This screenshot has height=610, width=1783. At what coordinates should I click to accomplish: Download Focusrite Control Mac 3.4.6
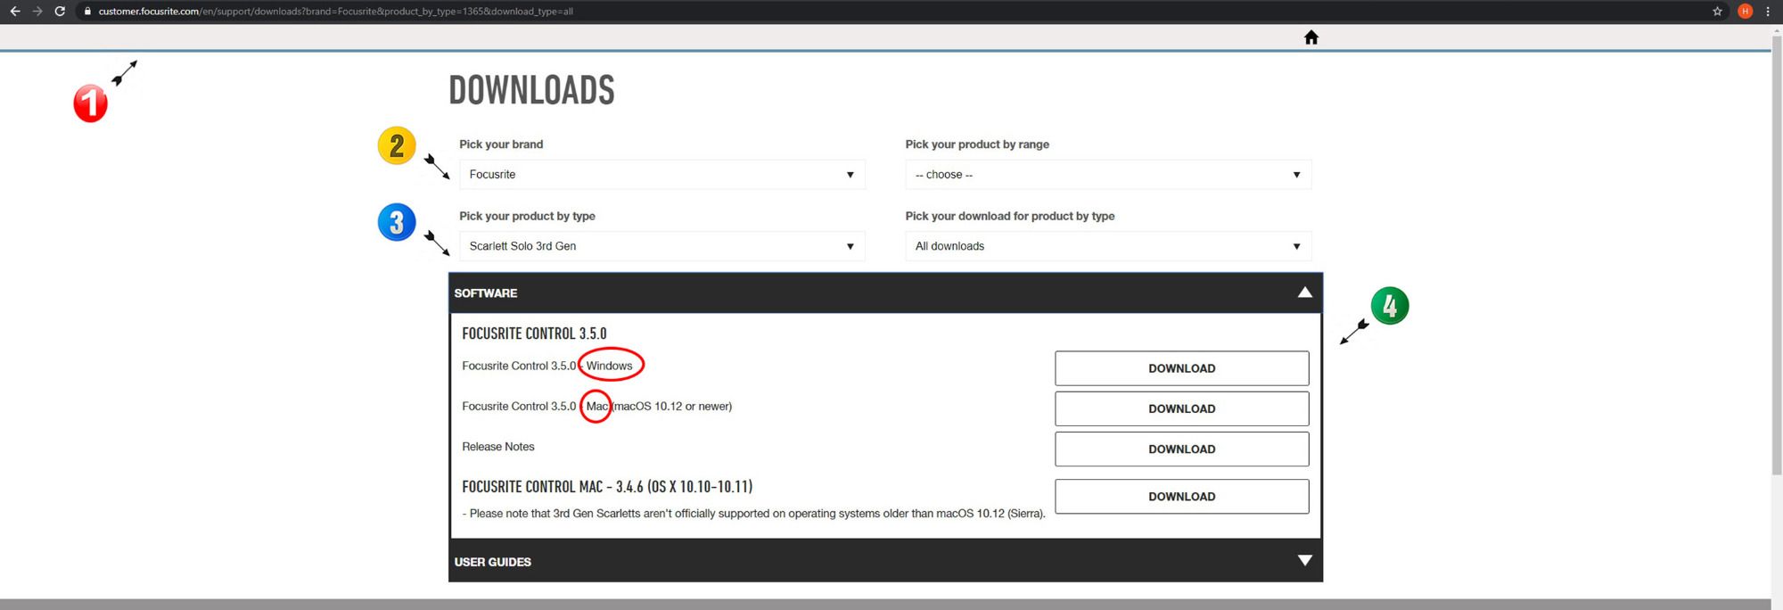(1181, 497)
